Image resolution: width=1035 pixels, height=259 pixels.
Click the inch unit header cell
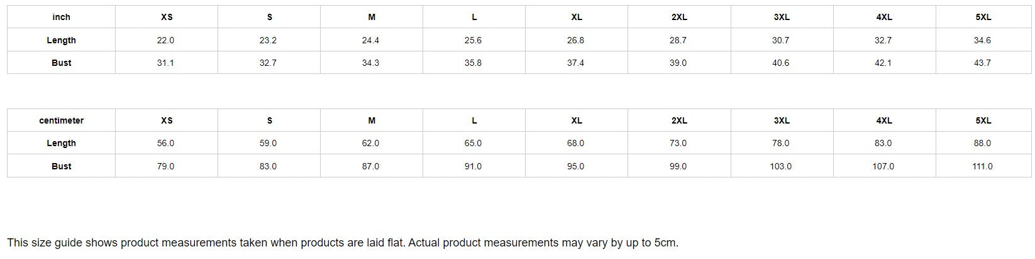click(61, 17)
